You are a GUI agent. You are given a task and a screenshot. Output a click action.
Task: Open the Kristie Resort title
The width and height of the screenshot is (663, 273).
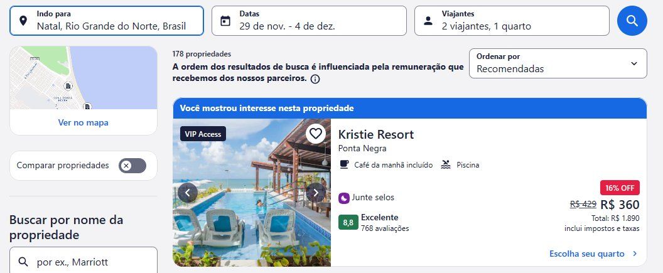376,134
